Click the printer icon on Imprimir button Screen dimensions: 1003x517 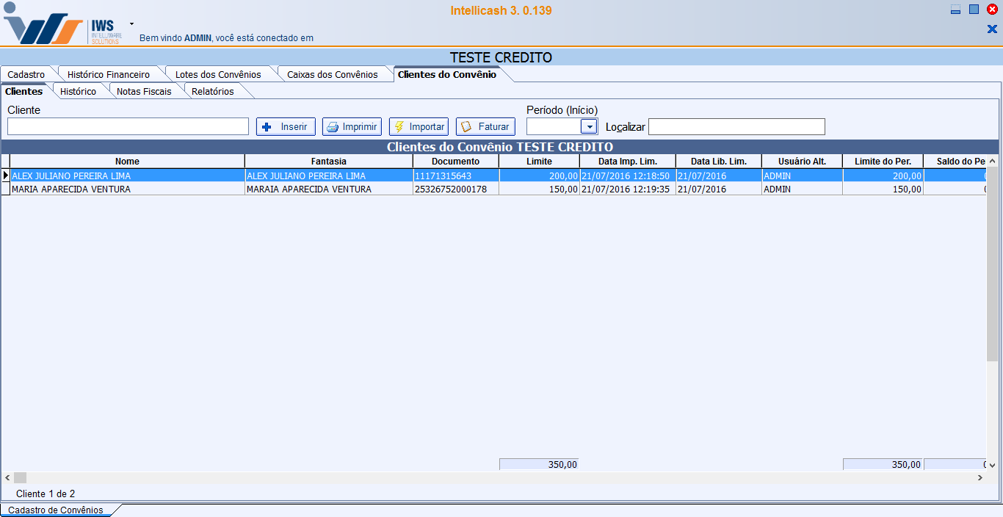point(333,127)
